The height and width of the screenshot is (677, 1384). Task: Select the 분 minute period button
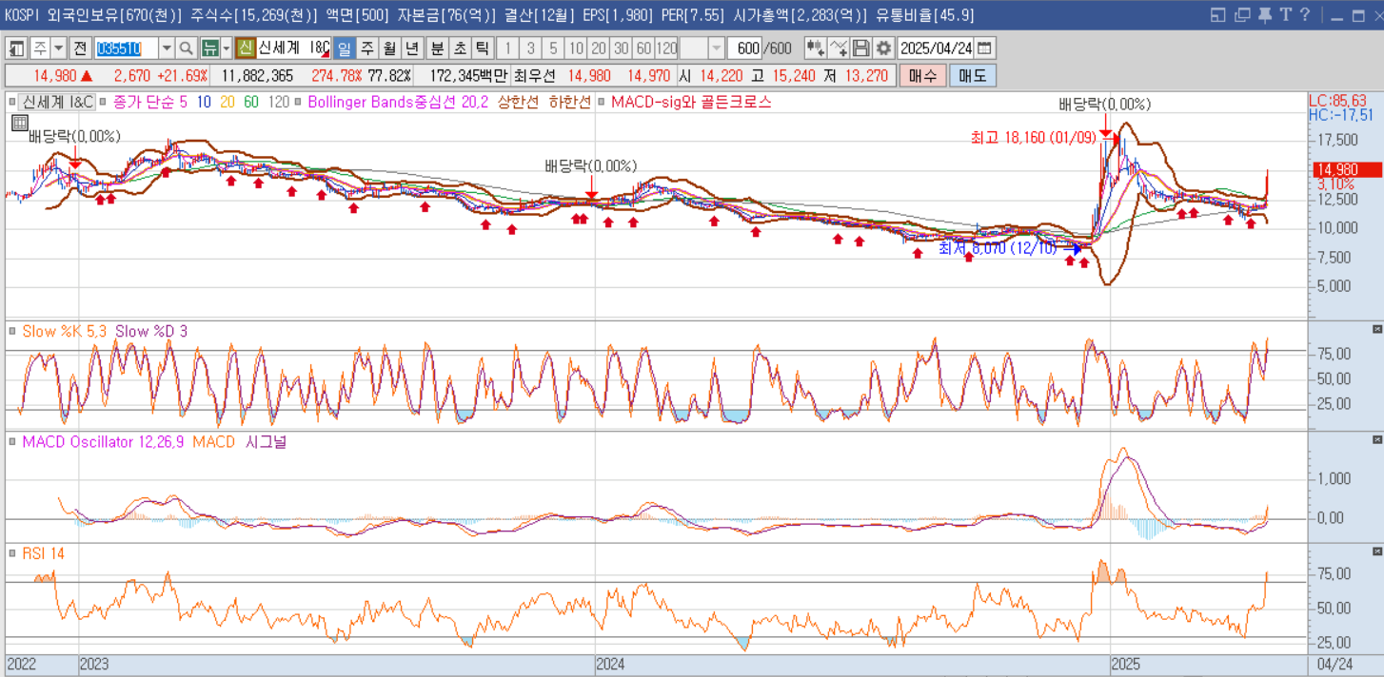[x=437, y=48]
